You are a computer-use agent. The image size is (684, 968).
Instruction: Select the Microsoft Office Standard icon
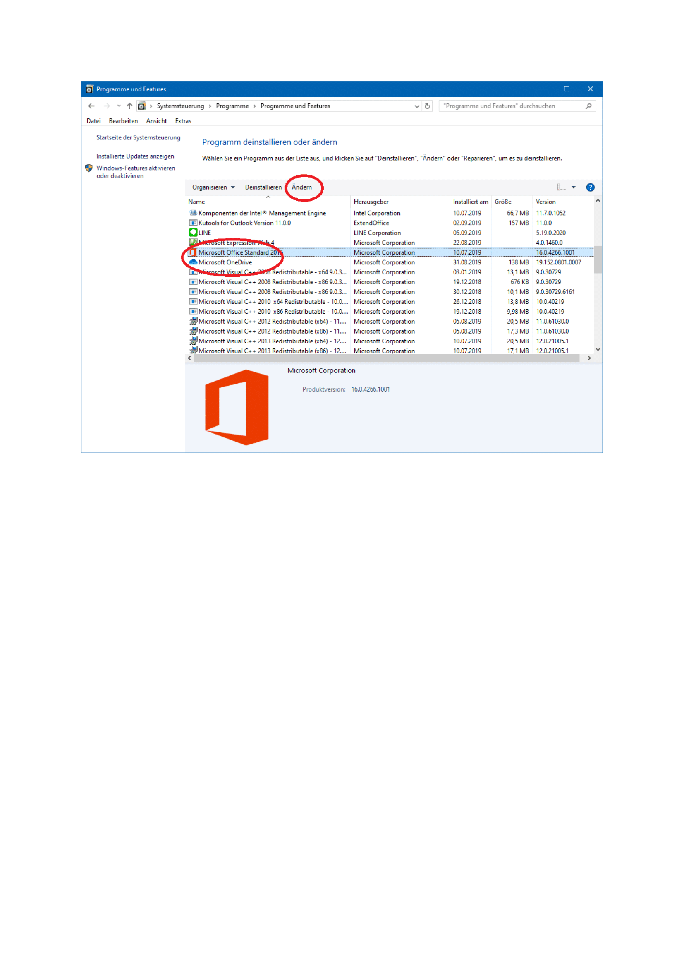click(x=193, y=252)
